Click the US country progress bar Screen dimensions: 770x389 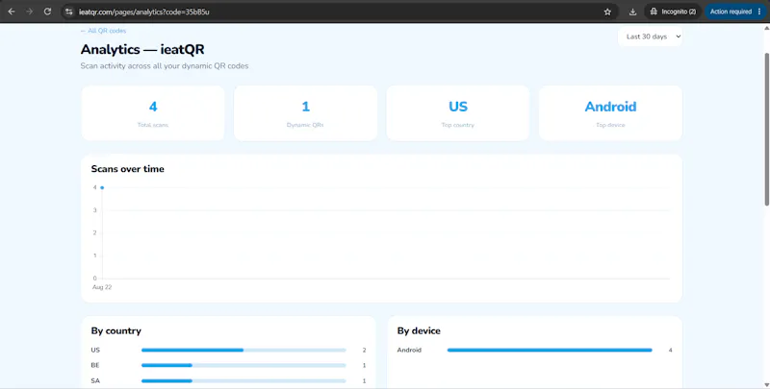click(x=244, y=351)
